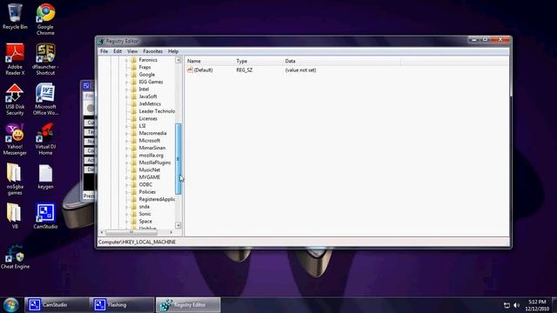This screenshot has width=557, height=313.
Task: Launch Microsoft Office Word shortcut
Action: pos(45,99)
